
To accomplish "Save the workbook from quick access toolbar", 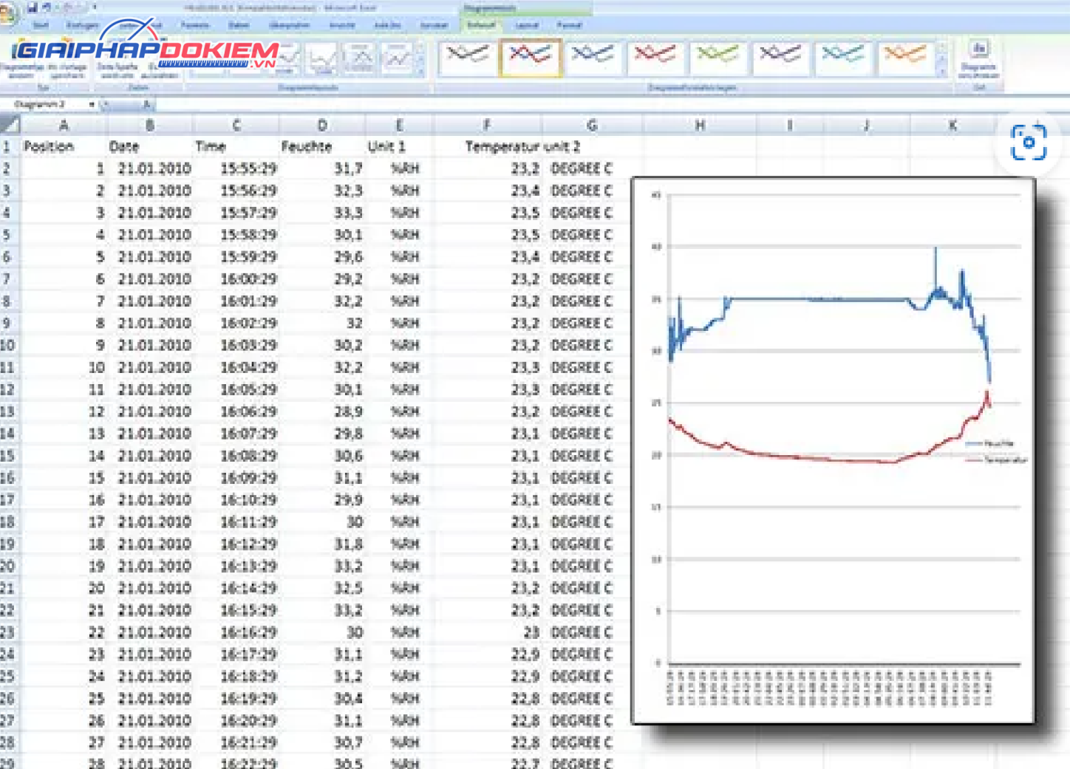I will coord(32,7).
